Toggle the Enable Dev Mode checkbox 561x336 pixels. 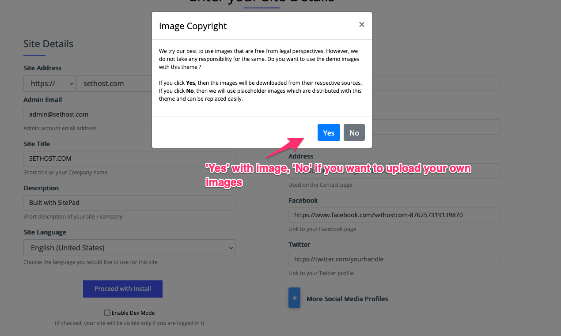pos(107,313)
